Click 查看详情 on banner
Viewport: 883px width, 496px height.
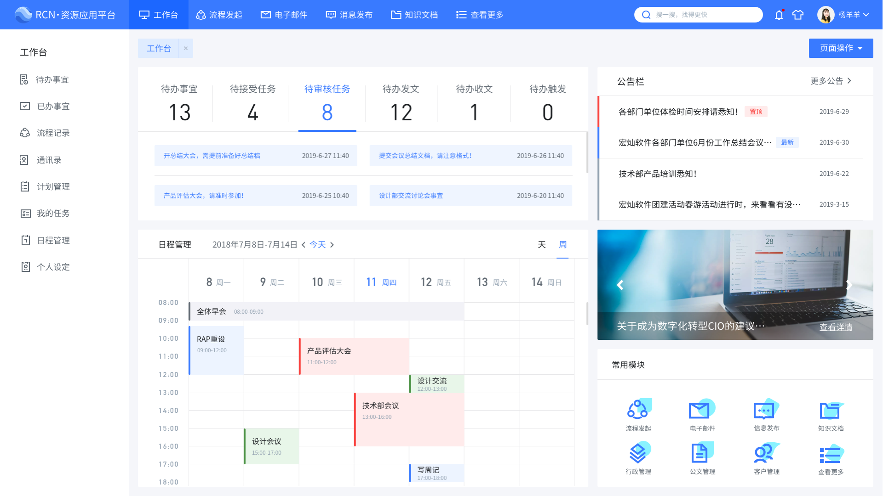click(835, 327)
